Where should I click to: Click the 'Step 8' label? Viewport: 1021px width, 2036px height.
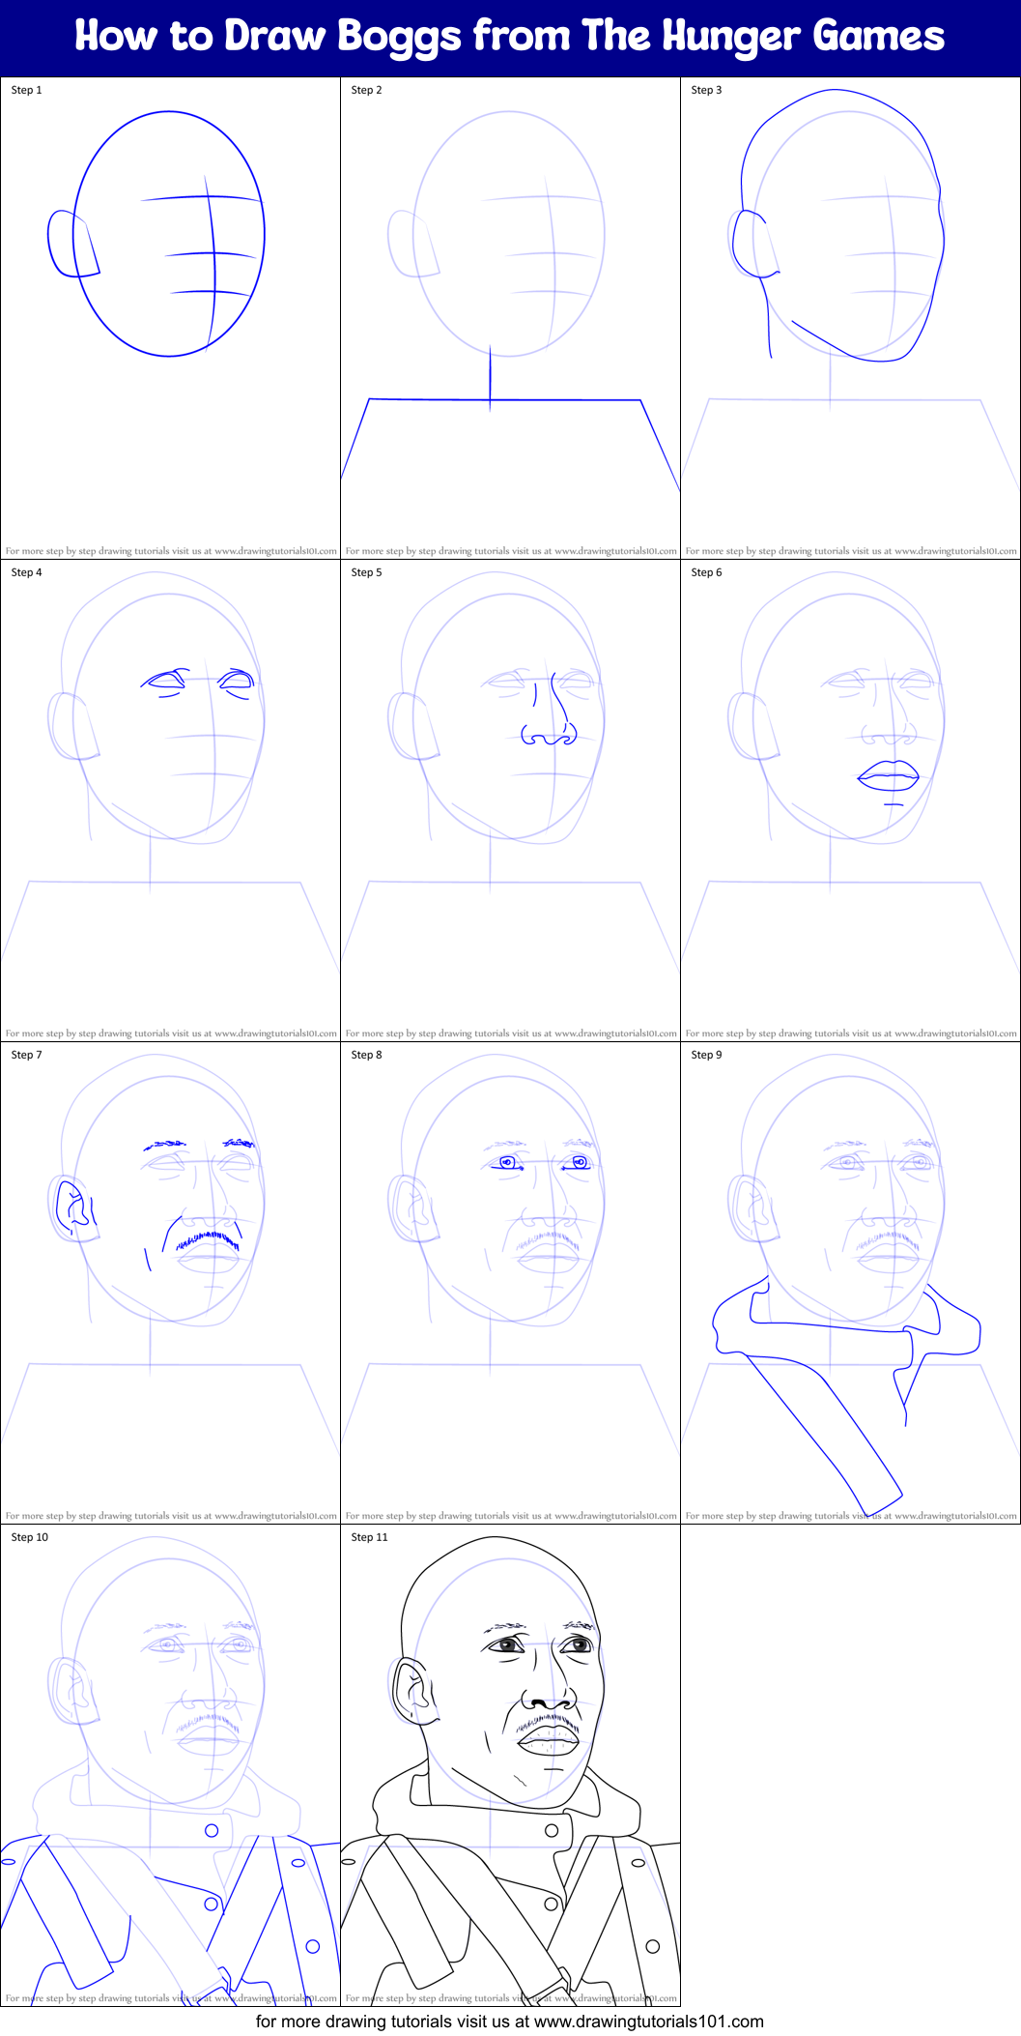367,1055
